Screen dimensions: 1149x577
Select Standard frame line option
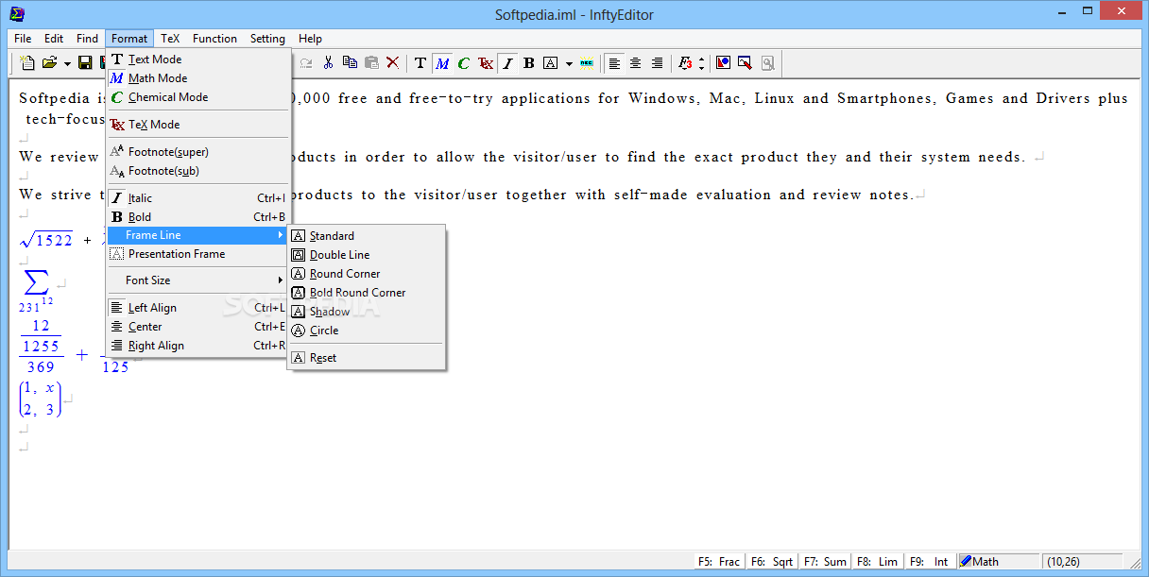[366, 236]
